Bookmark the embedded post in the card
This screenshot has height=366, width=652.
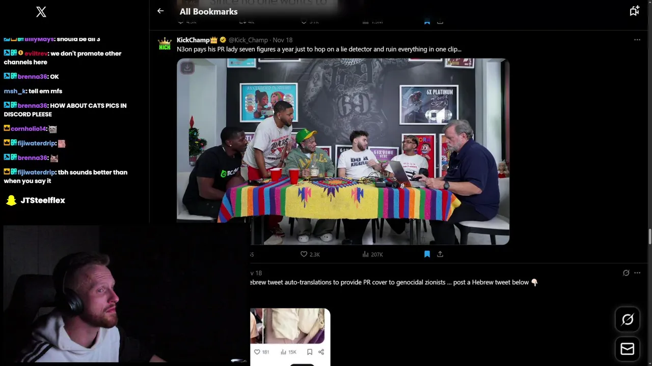[x=309, y=352]
